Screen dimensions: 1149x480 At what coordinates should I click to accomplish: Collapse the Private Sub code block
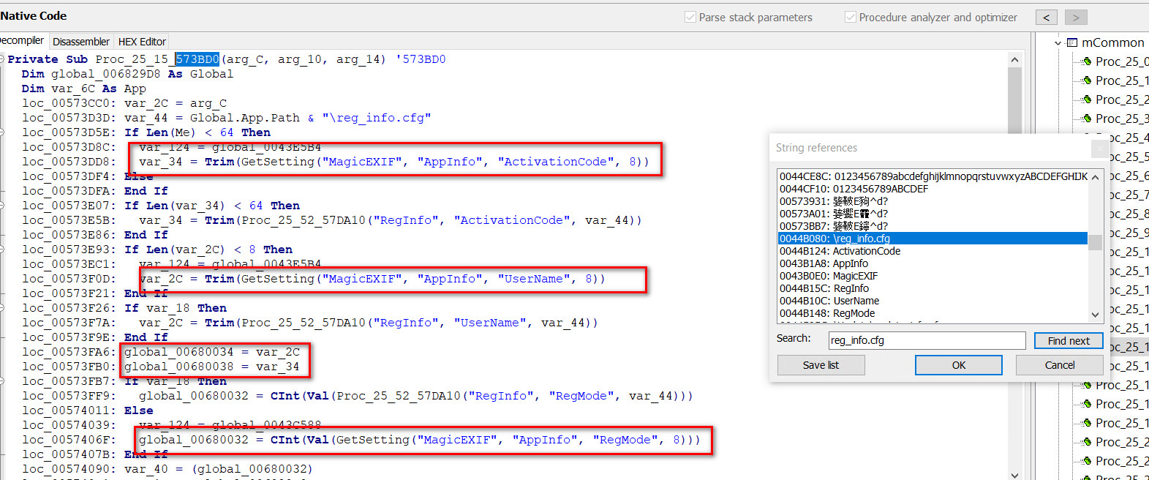click(2, 59)
